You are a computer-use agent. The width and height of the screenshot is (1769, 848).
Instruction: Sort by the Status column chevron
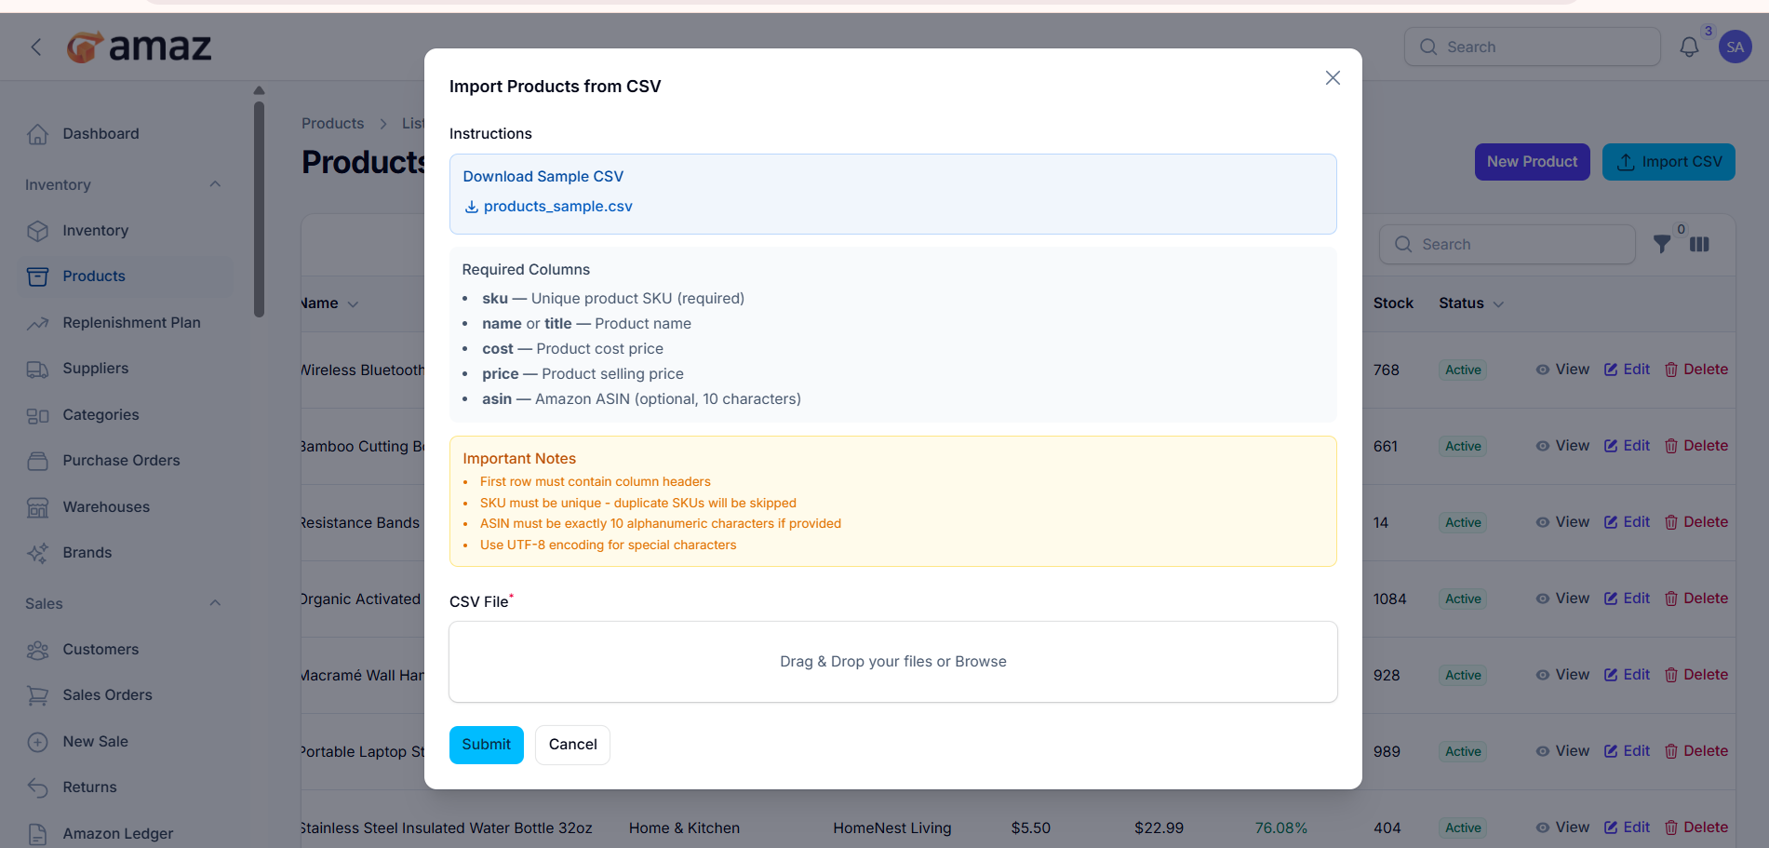click(x=1498, y=304)
